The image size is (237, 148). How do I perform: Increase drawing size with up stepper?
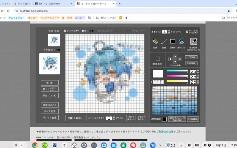pos(169,31)
